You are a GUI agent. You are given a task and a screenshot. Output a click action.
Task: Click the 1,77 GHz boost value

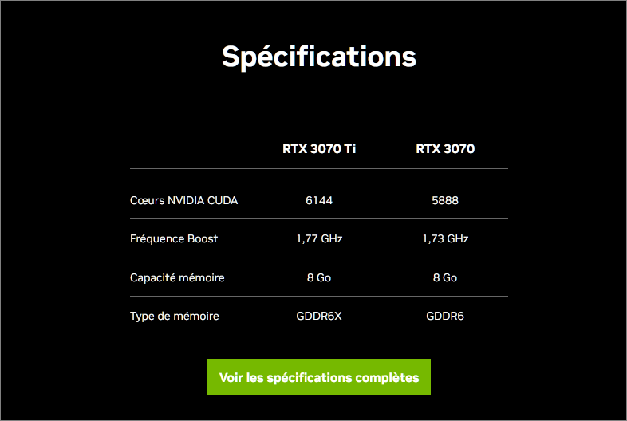(318, 238)
